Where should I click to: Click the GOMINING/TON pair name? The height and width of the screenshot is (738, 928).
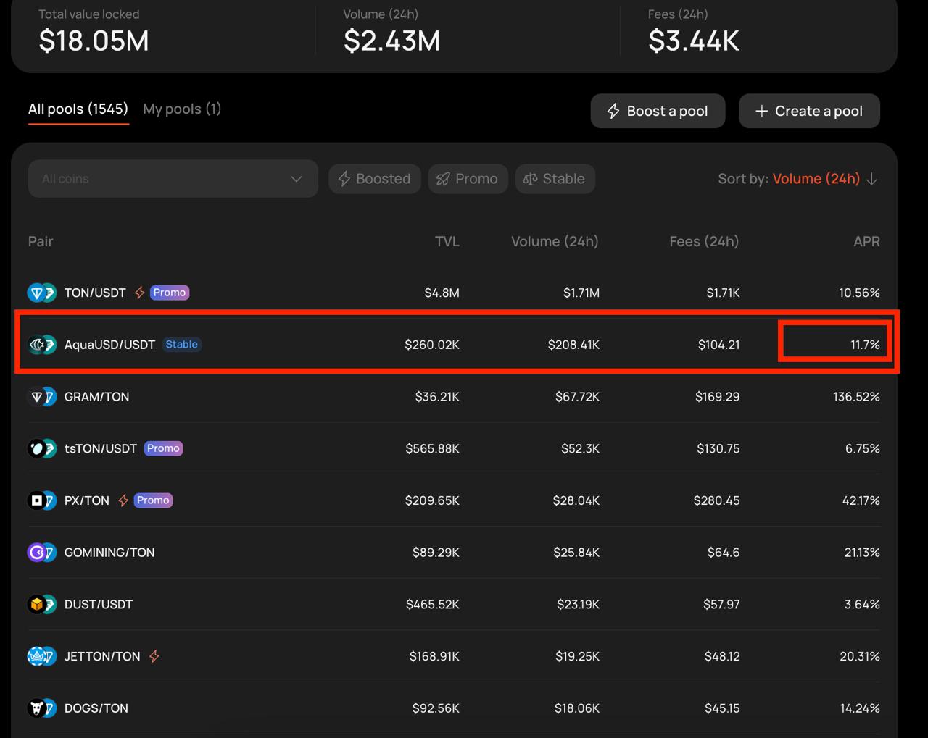point(109,553)
